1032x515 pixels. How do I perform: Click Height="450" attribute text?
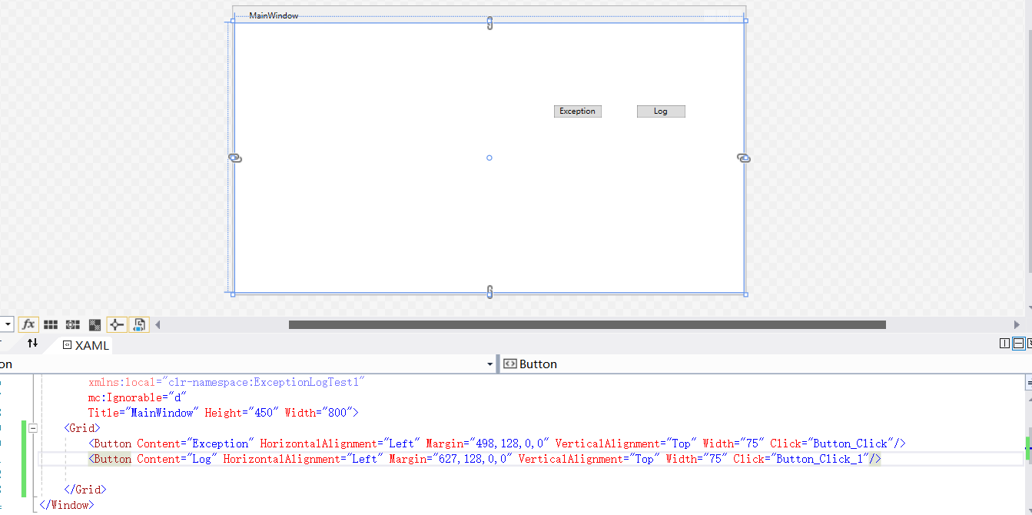point(242,413)
